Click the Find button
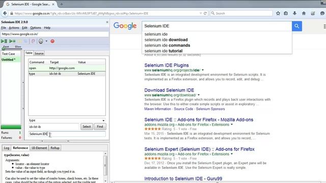 click(100, 127)
